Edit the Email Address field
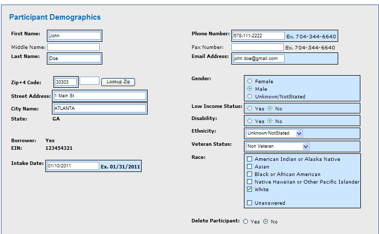The width and height of the screenshot is (379, 234). point(258,58)
